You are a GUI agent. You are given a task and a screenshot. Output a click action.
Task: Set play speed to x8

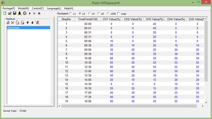[99, 14]
